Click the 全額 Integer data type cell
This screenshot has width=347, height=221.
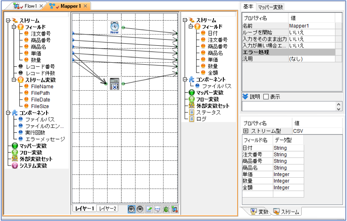[x=288, y=187]
